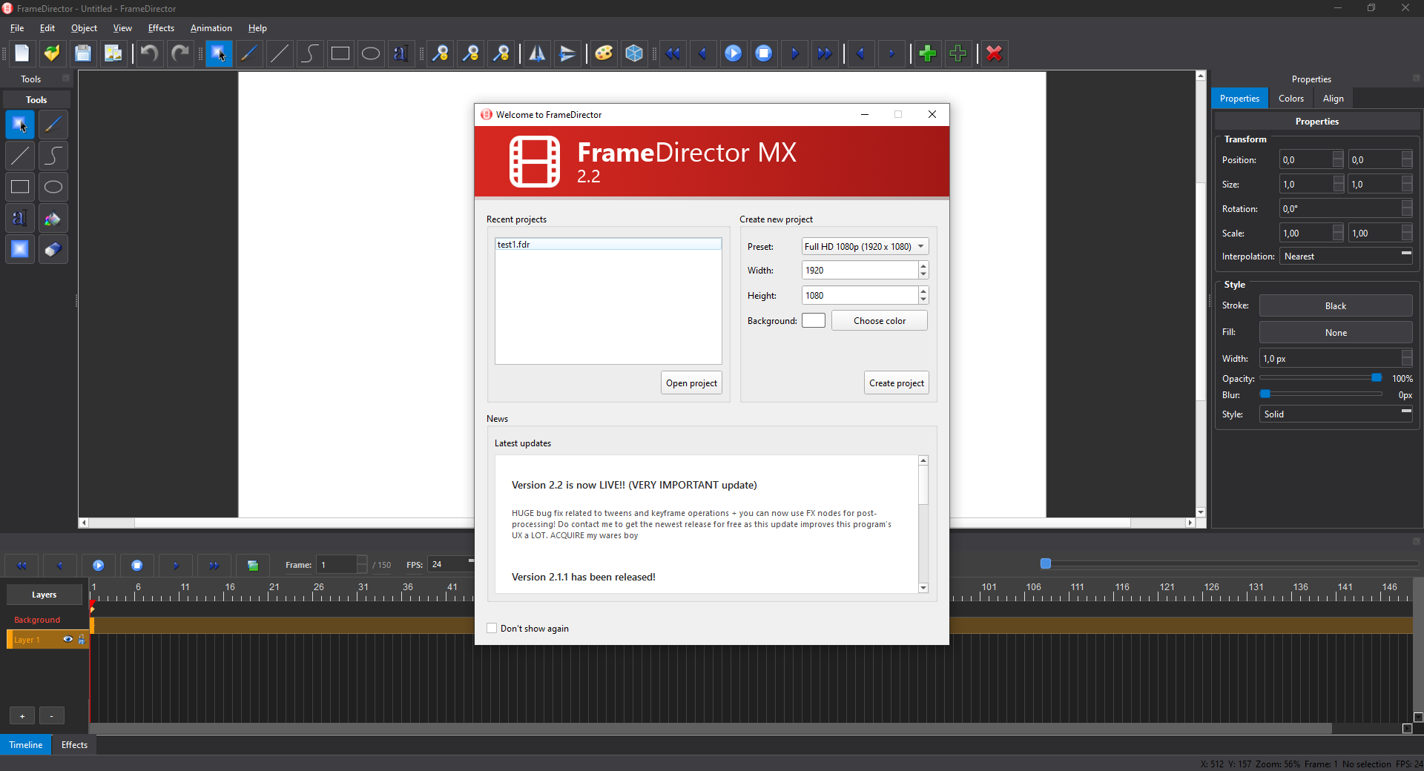Click the timeline zoom slider handle
Screen dimensions: 1424x771
click(x=1046, y=563)
